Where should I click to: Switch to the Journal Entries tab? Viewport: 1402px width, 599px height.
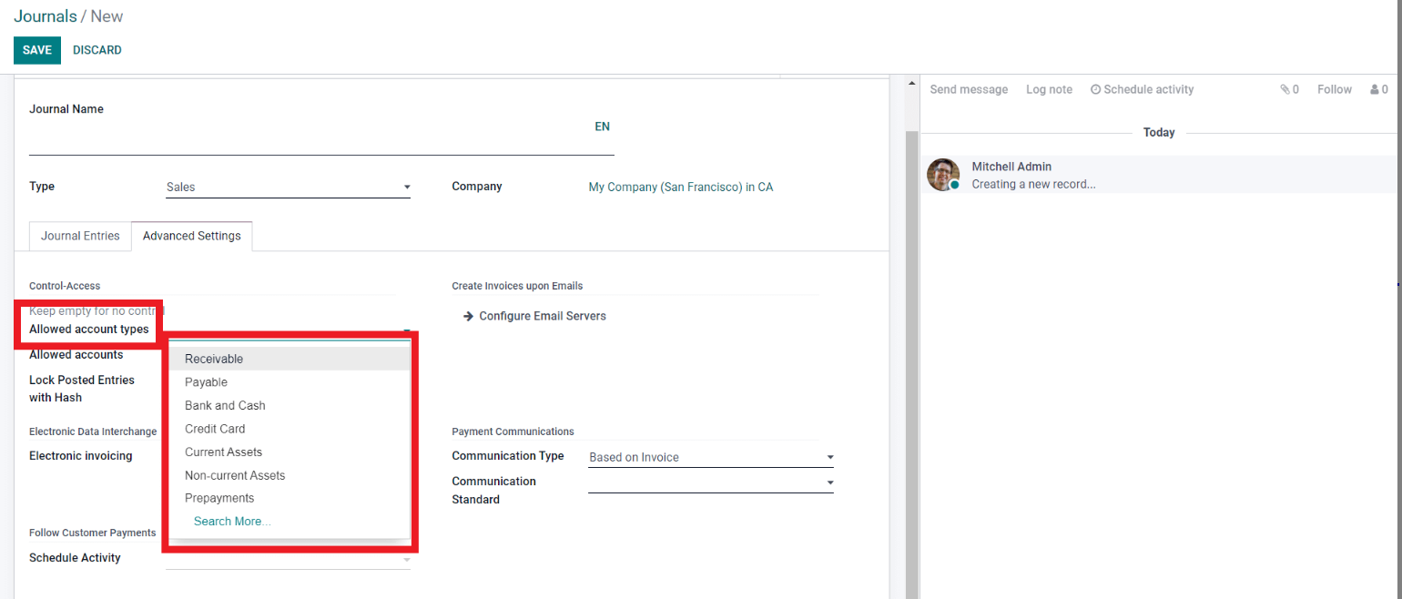click(80, 236)
